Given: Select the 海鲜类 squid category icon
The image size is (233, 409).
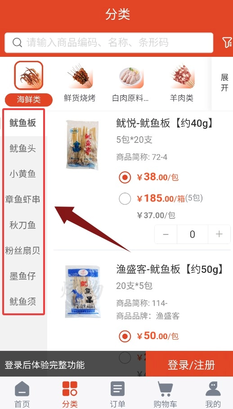Looking at the screenshot, I should click(x=29, y=75).
